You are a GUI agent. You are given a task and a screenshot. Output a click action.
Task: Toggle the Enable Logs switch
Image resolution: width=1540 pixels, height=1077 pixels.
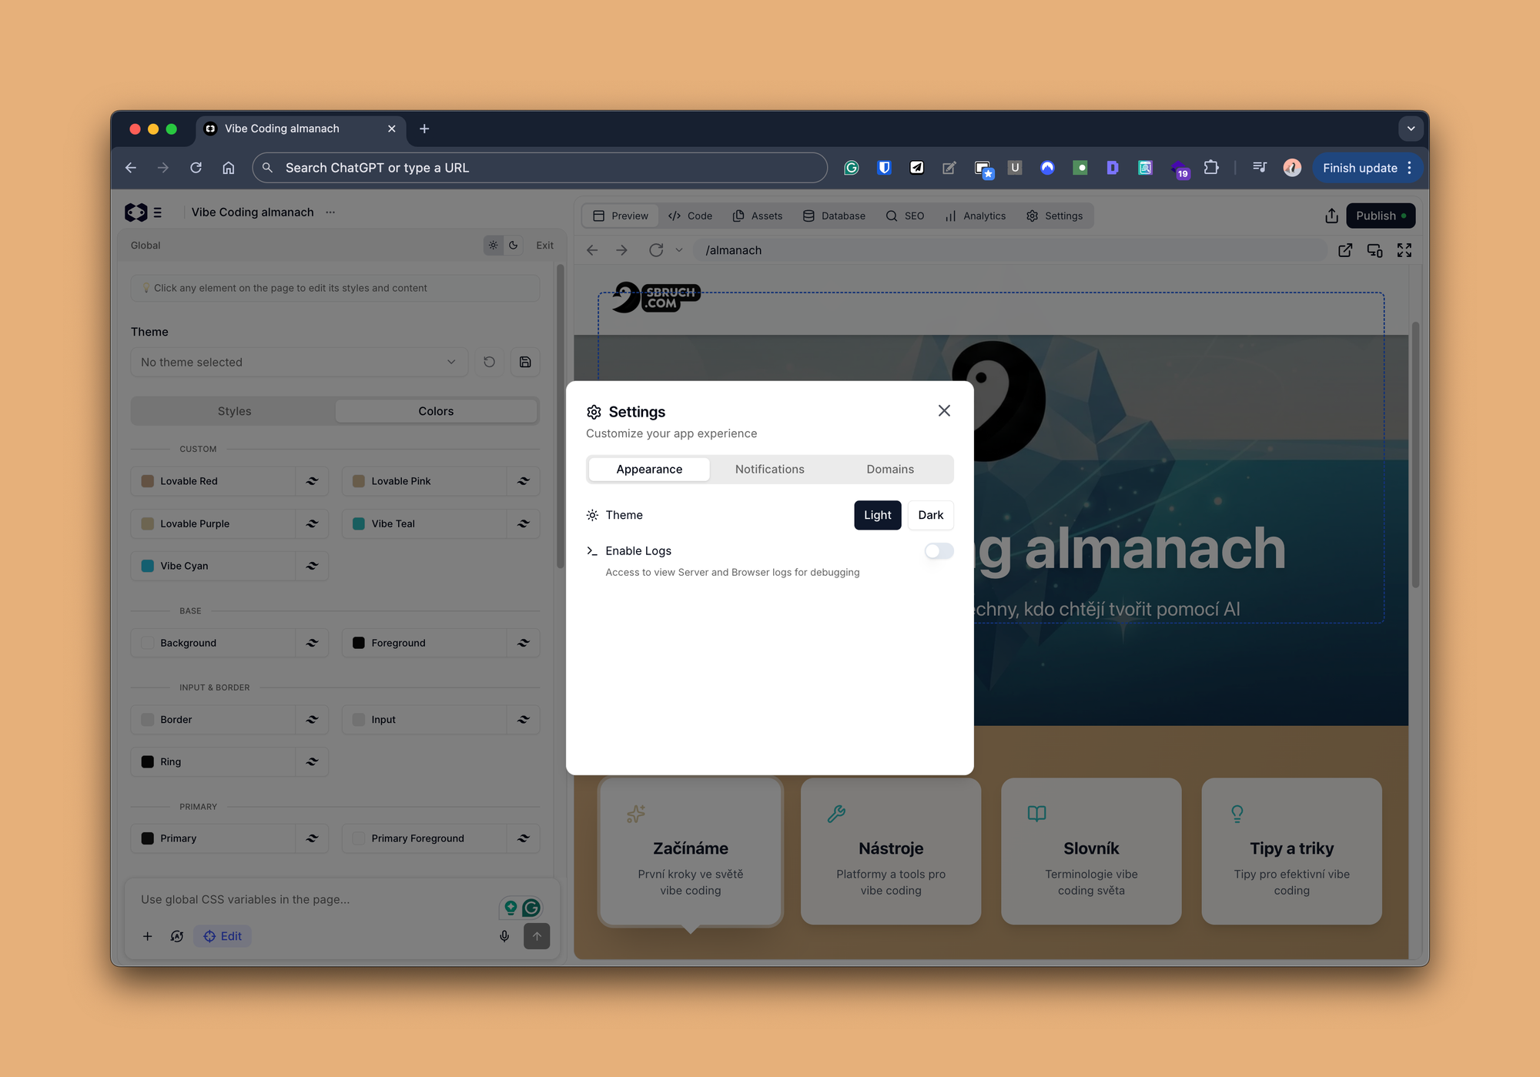[x=939, y=551]
